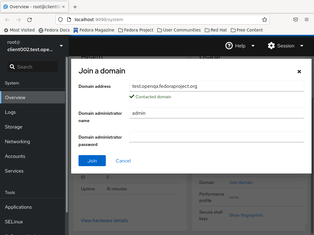Click browser Forward arrow
Viewport: 314px width, 235px height.
point(18,20)
